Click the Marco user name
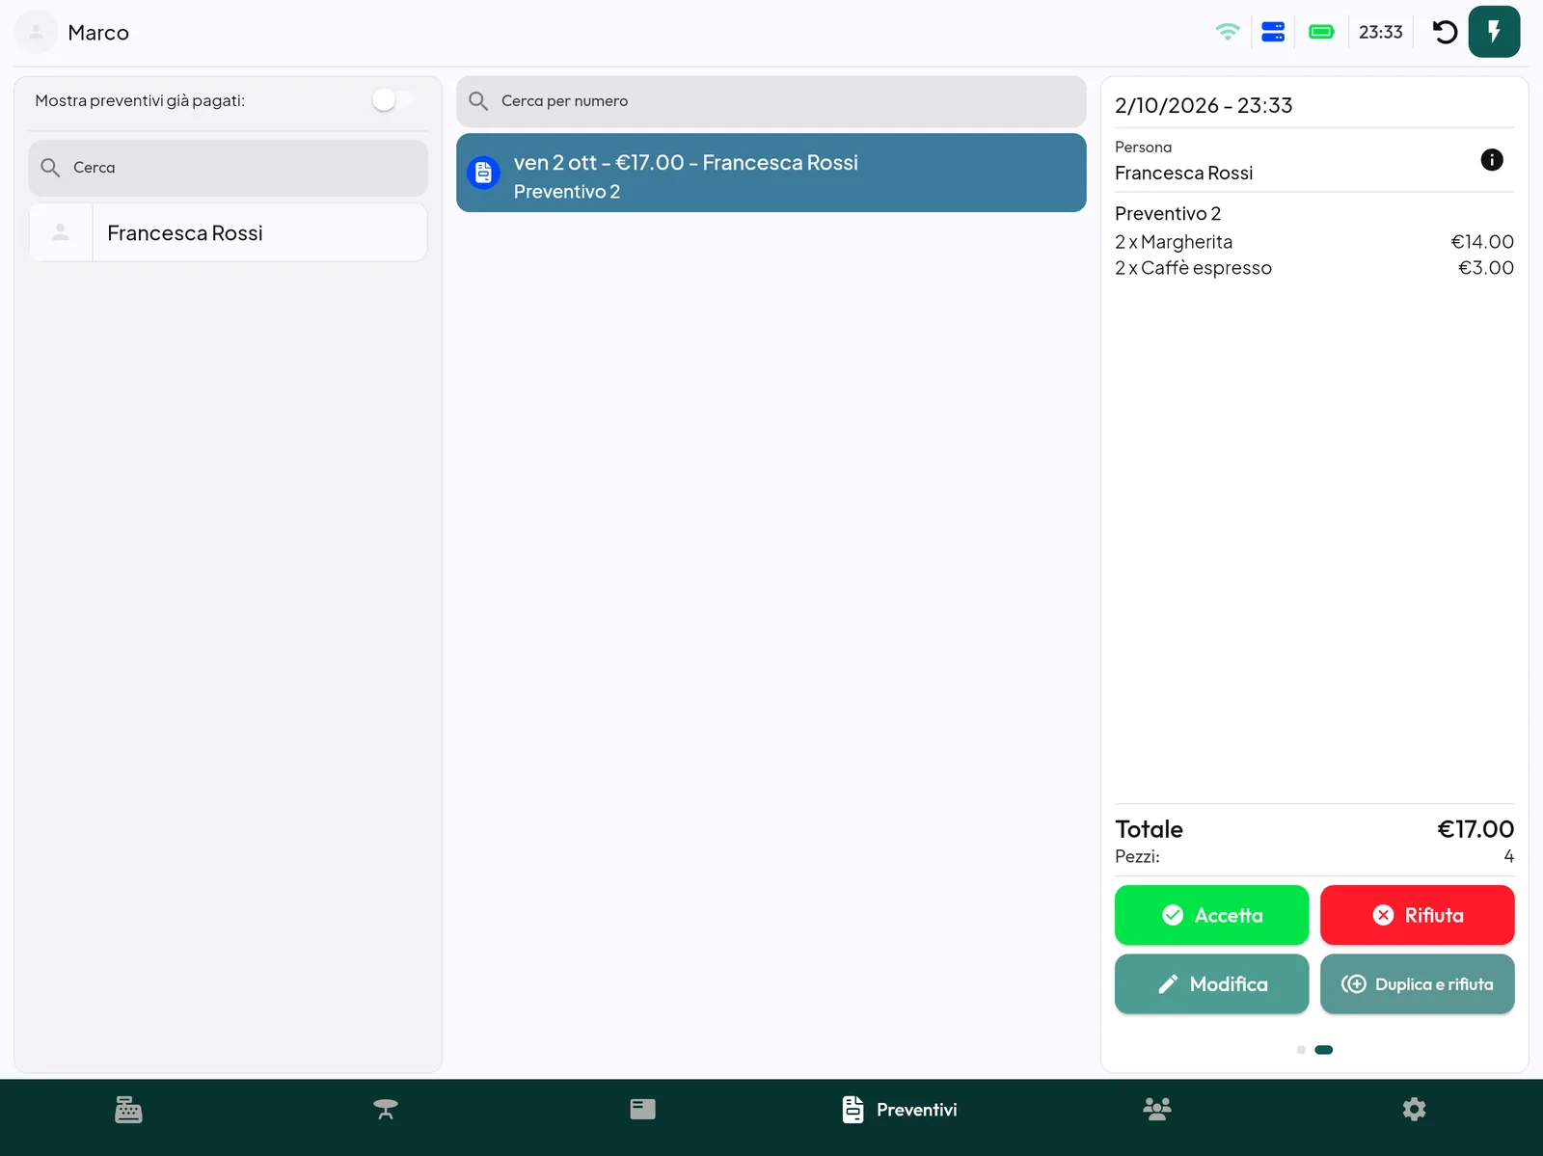The width and height of the screenshot is (1543, 1156). (x=98, y=33)
